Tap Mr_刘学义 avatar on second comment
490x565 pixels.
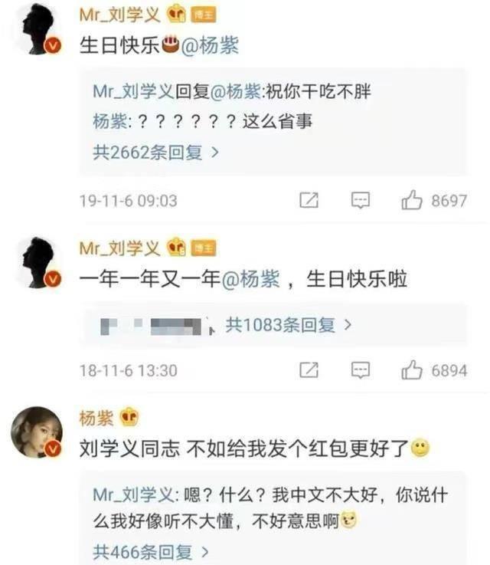coord(38,263)
